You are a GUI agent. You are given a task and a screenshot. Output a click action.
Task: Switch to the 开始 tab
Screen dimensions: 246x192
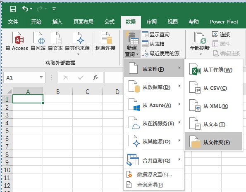36,22
